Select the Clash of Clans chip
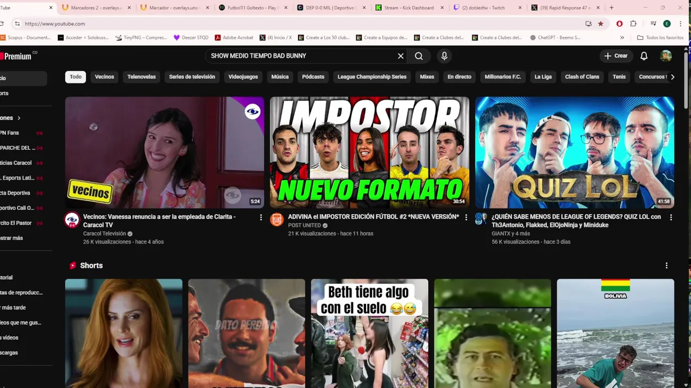 [582, 77]
